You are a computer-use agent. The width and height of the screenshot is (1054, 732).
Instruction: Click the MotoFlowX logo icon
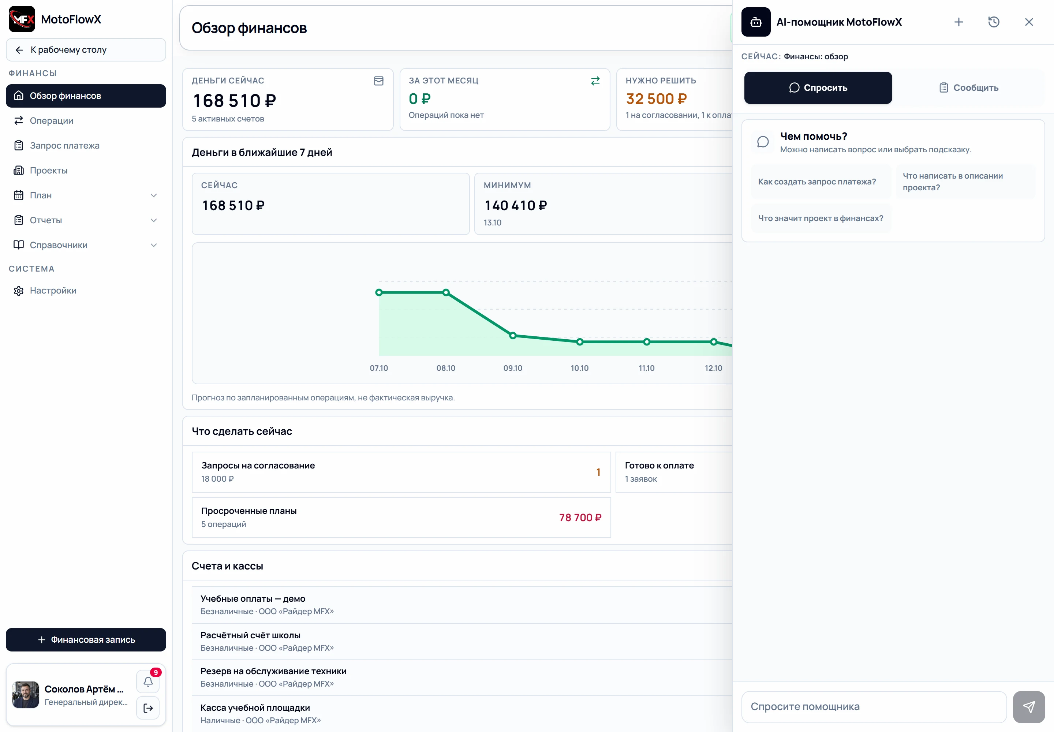[x=22, y=19]
